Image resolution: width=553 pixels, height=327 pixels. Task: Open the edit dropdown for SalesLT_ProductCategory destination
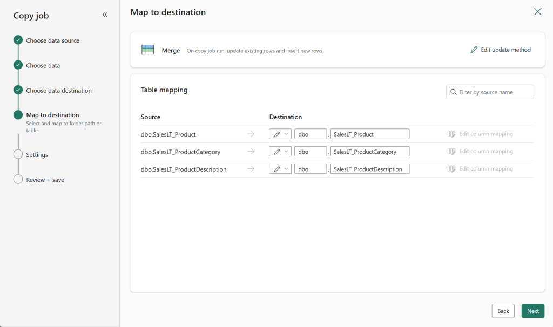point(286,151)
